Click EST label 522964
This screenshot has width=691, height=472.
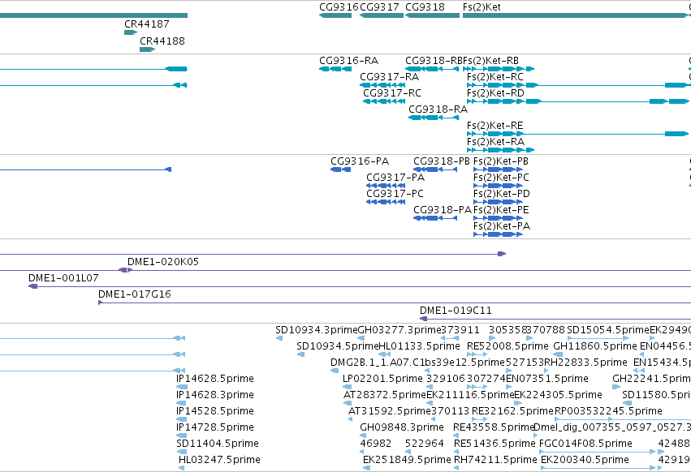pyautogui.click(x=425, y=444)
